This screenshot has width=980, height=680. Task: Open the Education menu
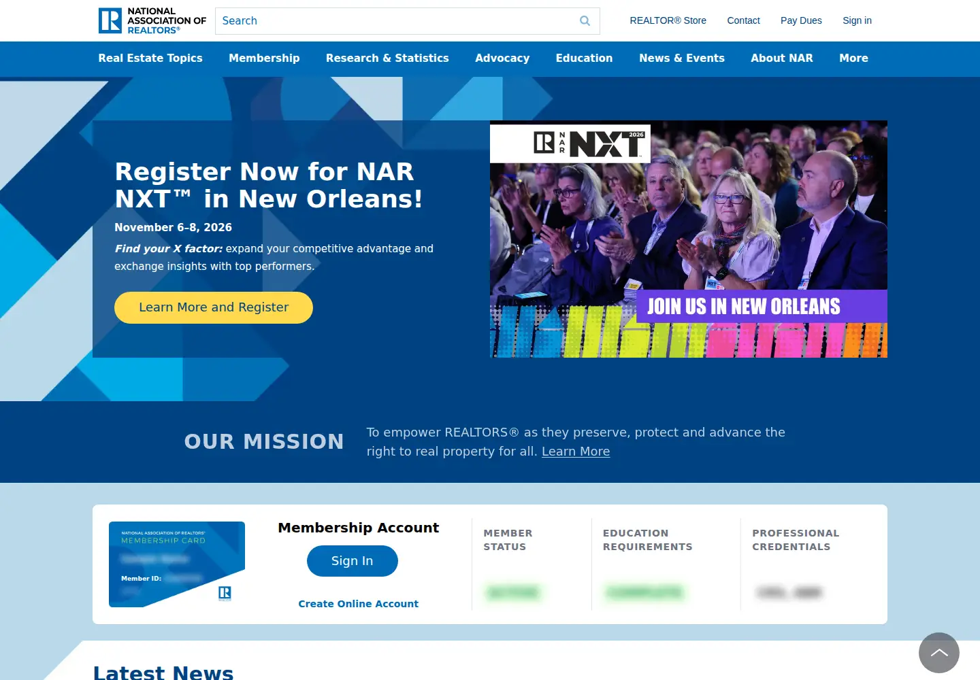(x=584, y=58)
